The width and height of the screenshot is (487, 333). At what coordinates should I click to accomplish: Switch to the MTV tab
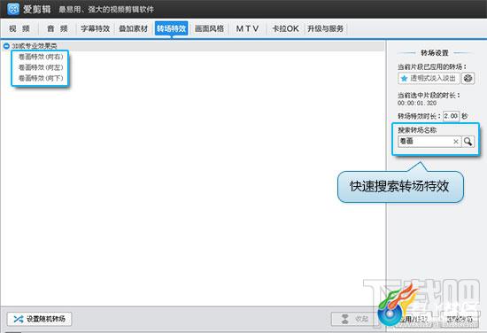[247, 28]
